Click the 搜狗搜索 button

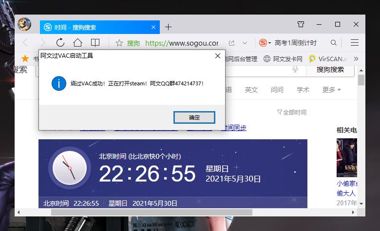coord(330,70)
